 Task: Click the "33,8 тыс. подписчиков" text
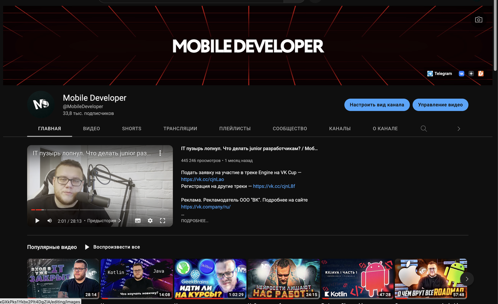pyautogui.click(x=88, y=113)
